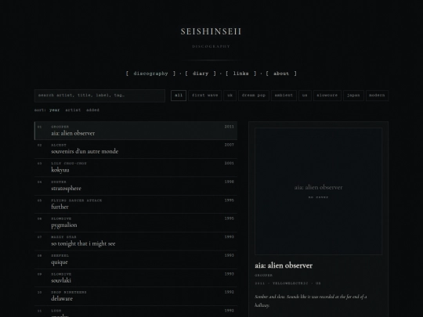Click the 'Drop Nineteens' artist label
The image size is (423, 317).
[x=69, y=292]
